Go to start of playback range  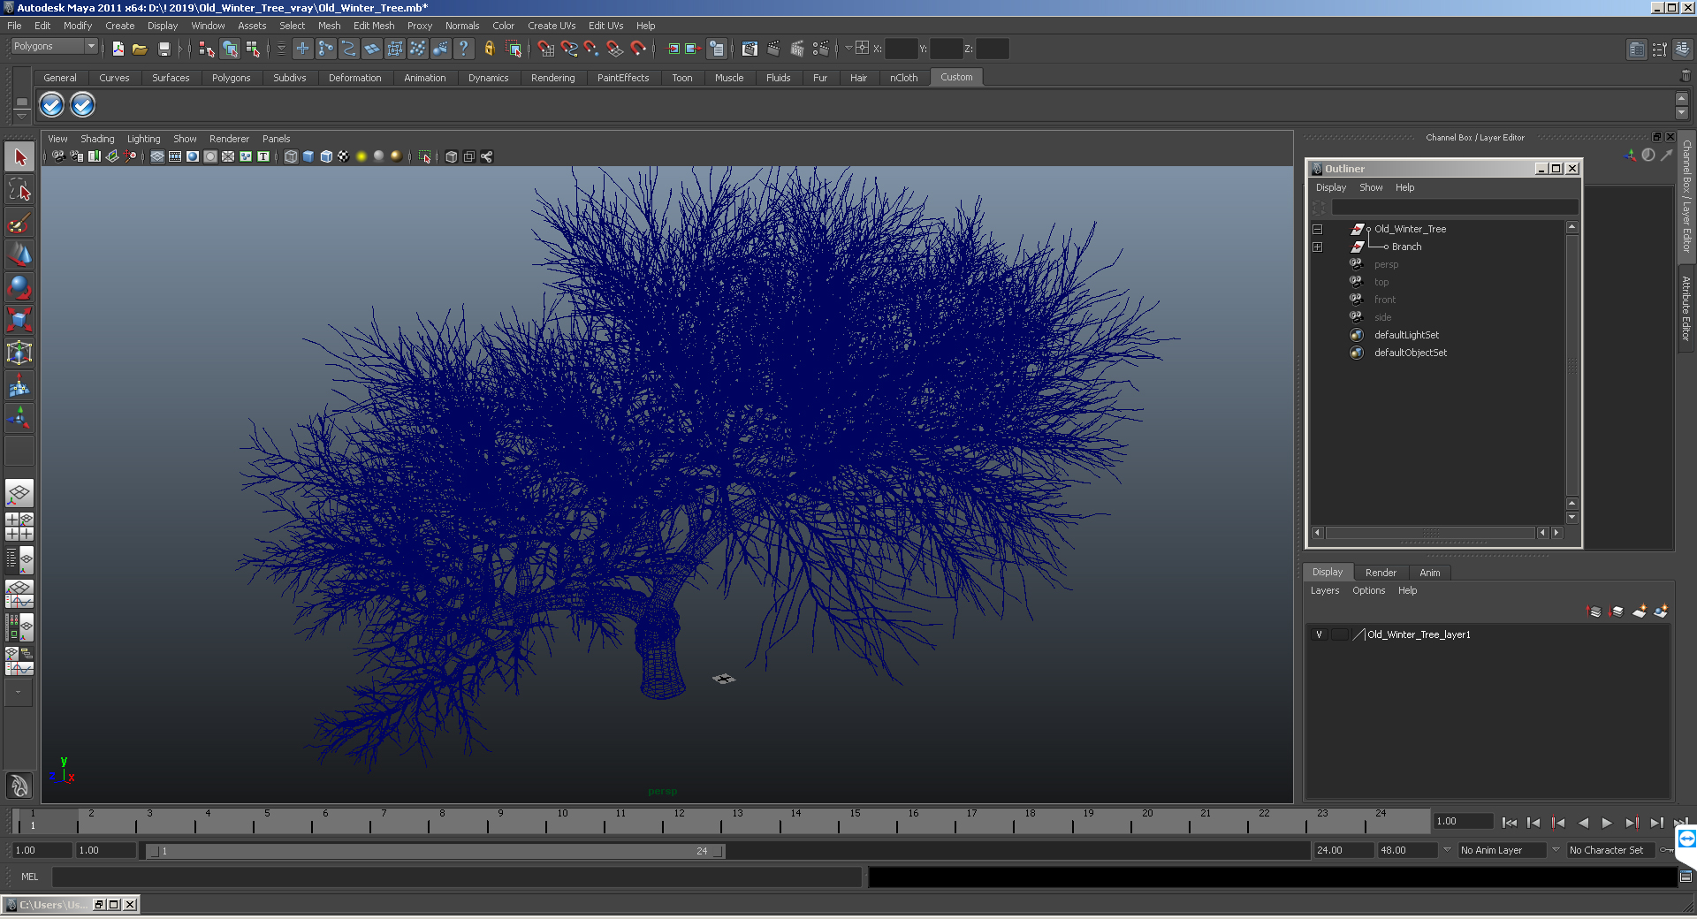(x=1510, y=823)
